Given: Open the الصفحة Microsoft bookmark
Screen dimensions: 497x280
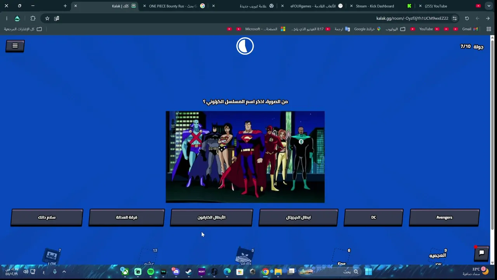Looking at the screenshot, I should (x=265, y=29).
